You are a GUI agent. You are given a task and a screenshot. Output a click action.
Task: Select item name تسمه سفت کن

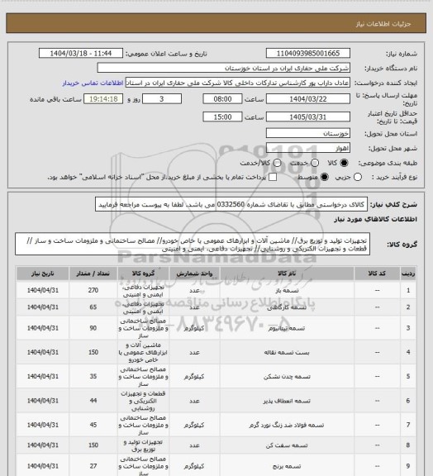point(287,445)
